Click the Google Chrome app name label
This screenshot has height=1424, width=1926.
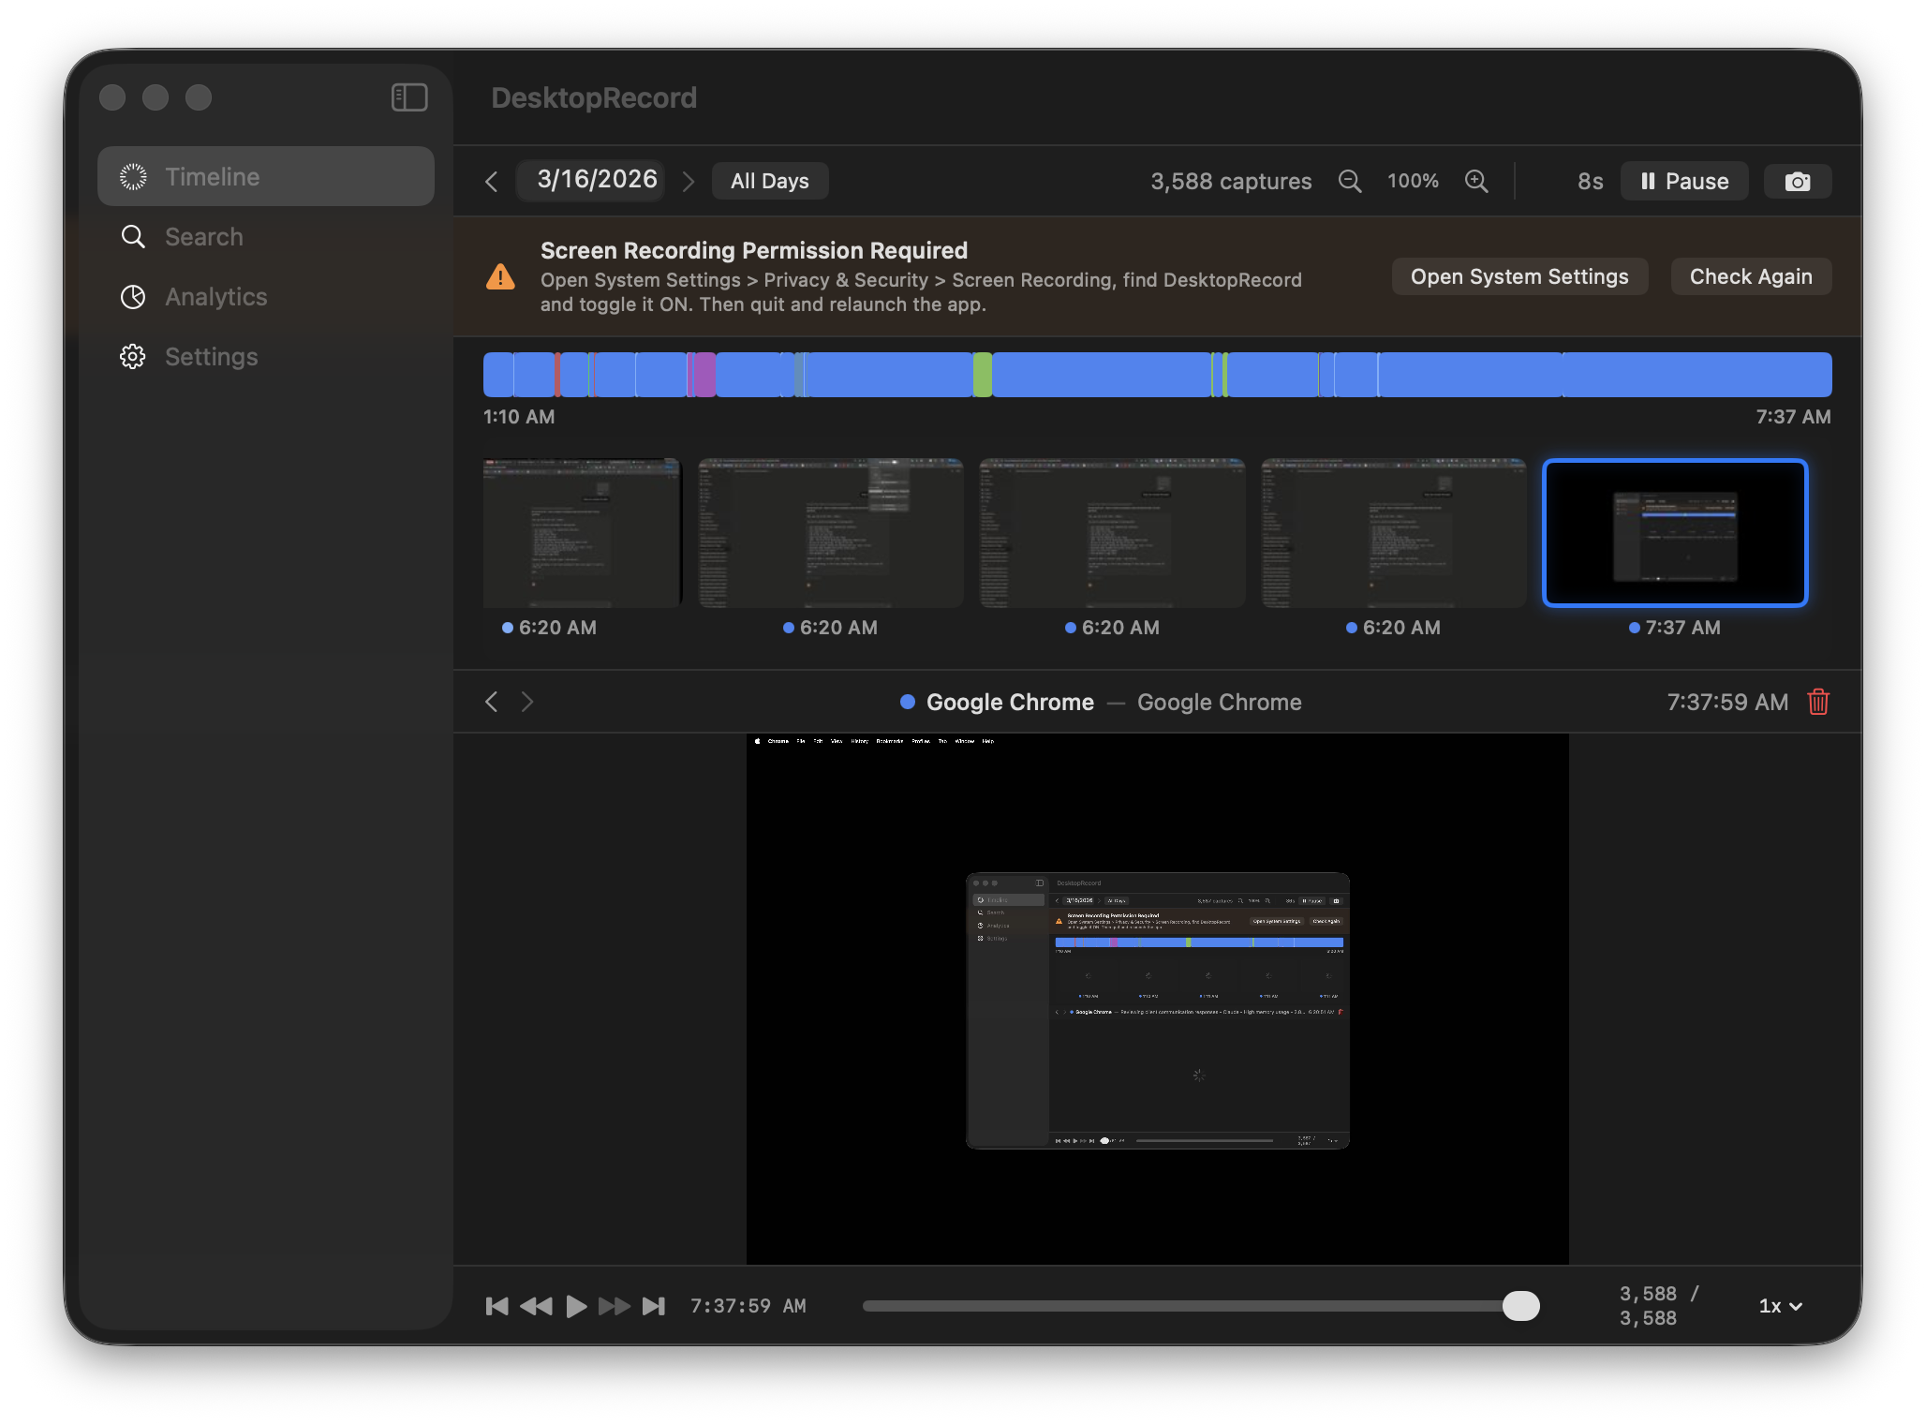[x=1010, y=702]
